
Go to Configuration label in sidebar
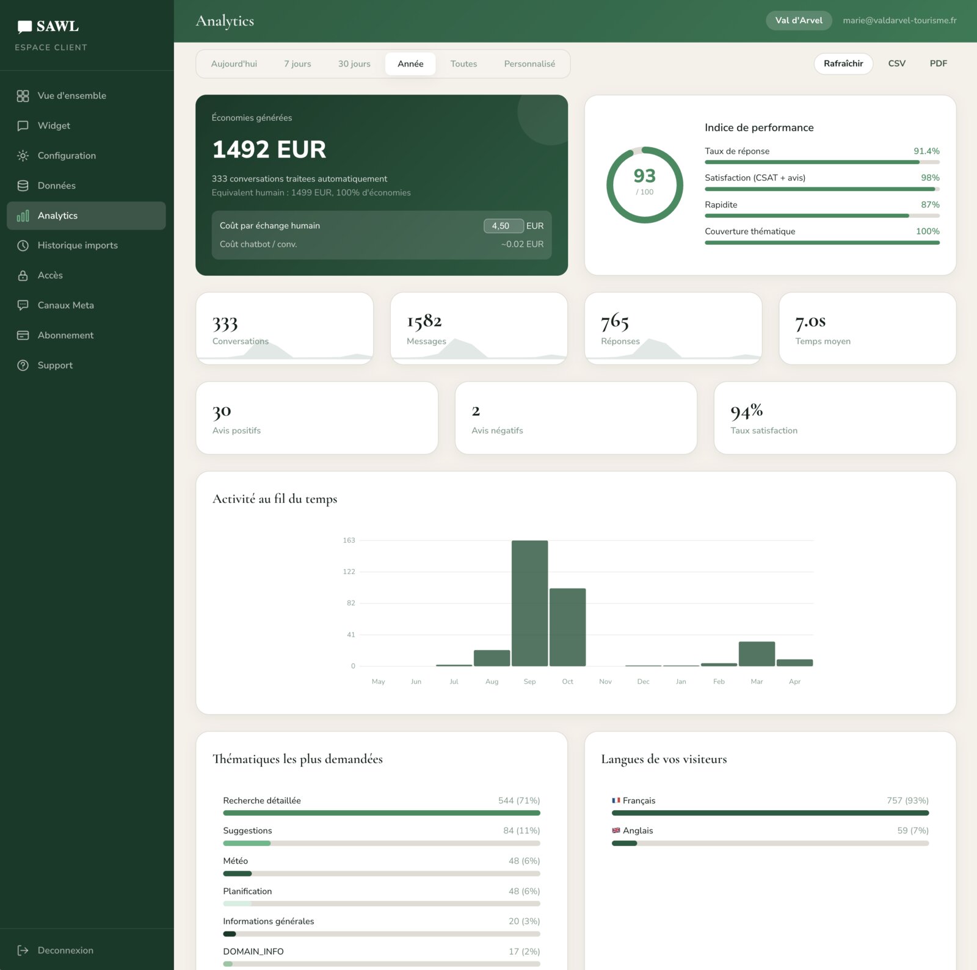click(67, 156)
